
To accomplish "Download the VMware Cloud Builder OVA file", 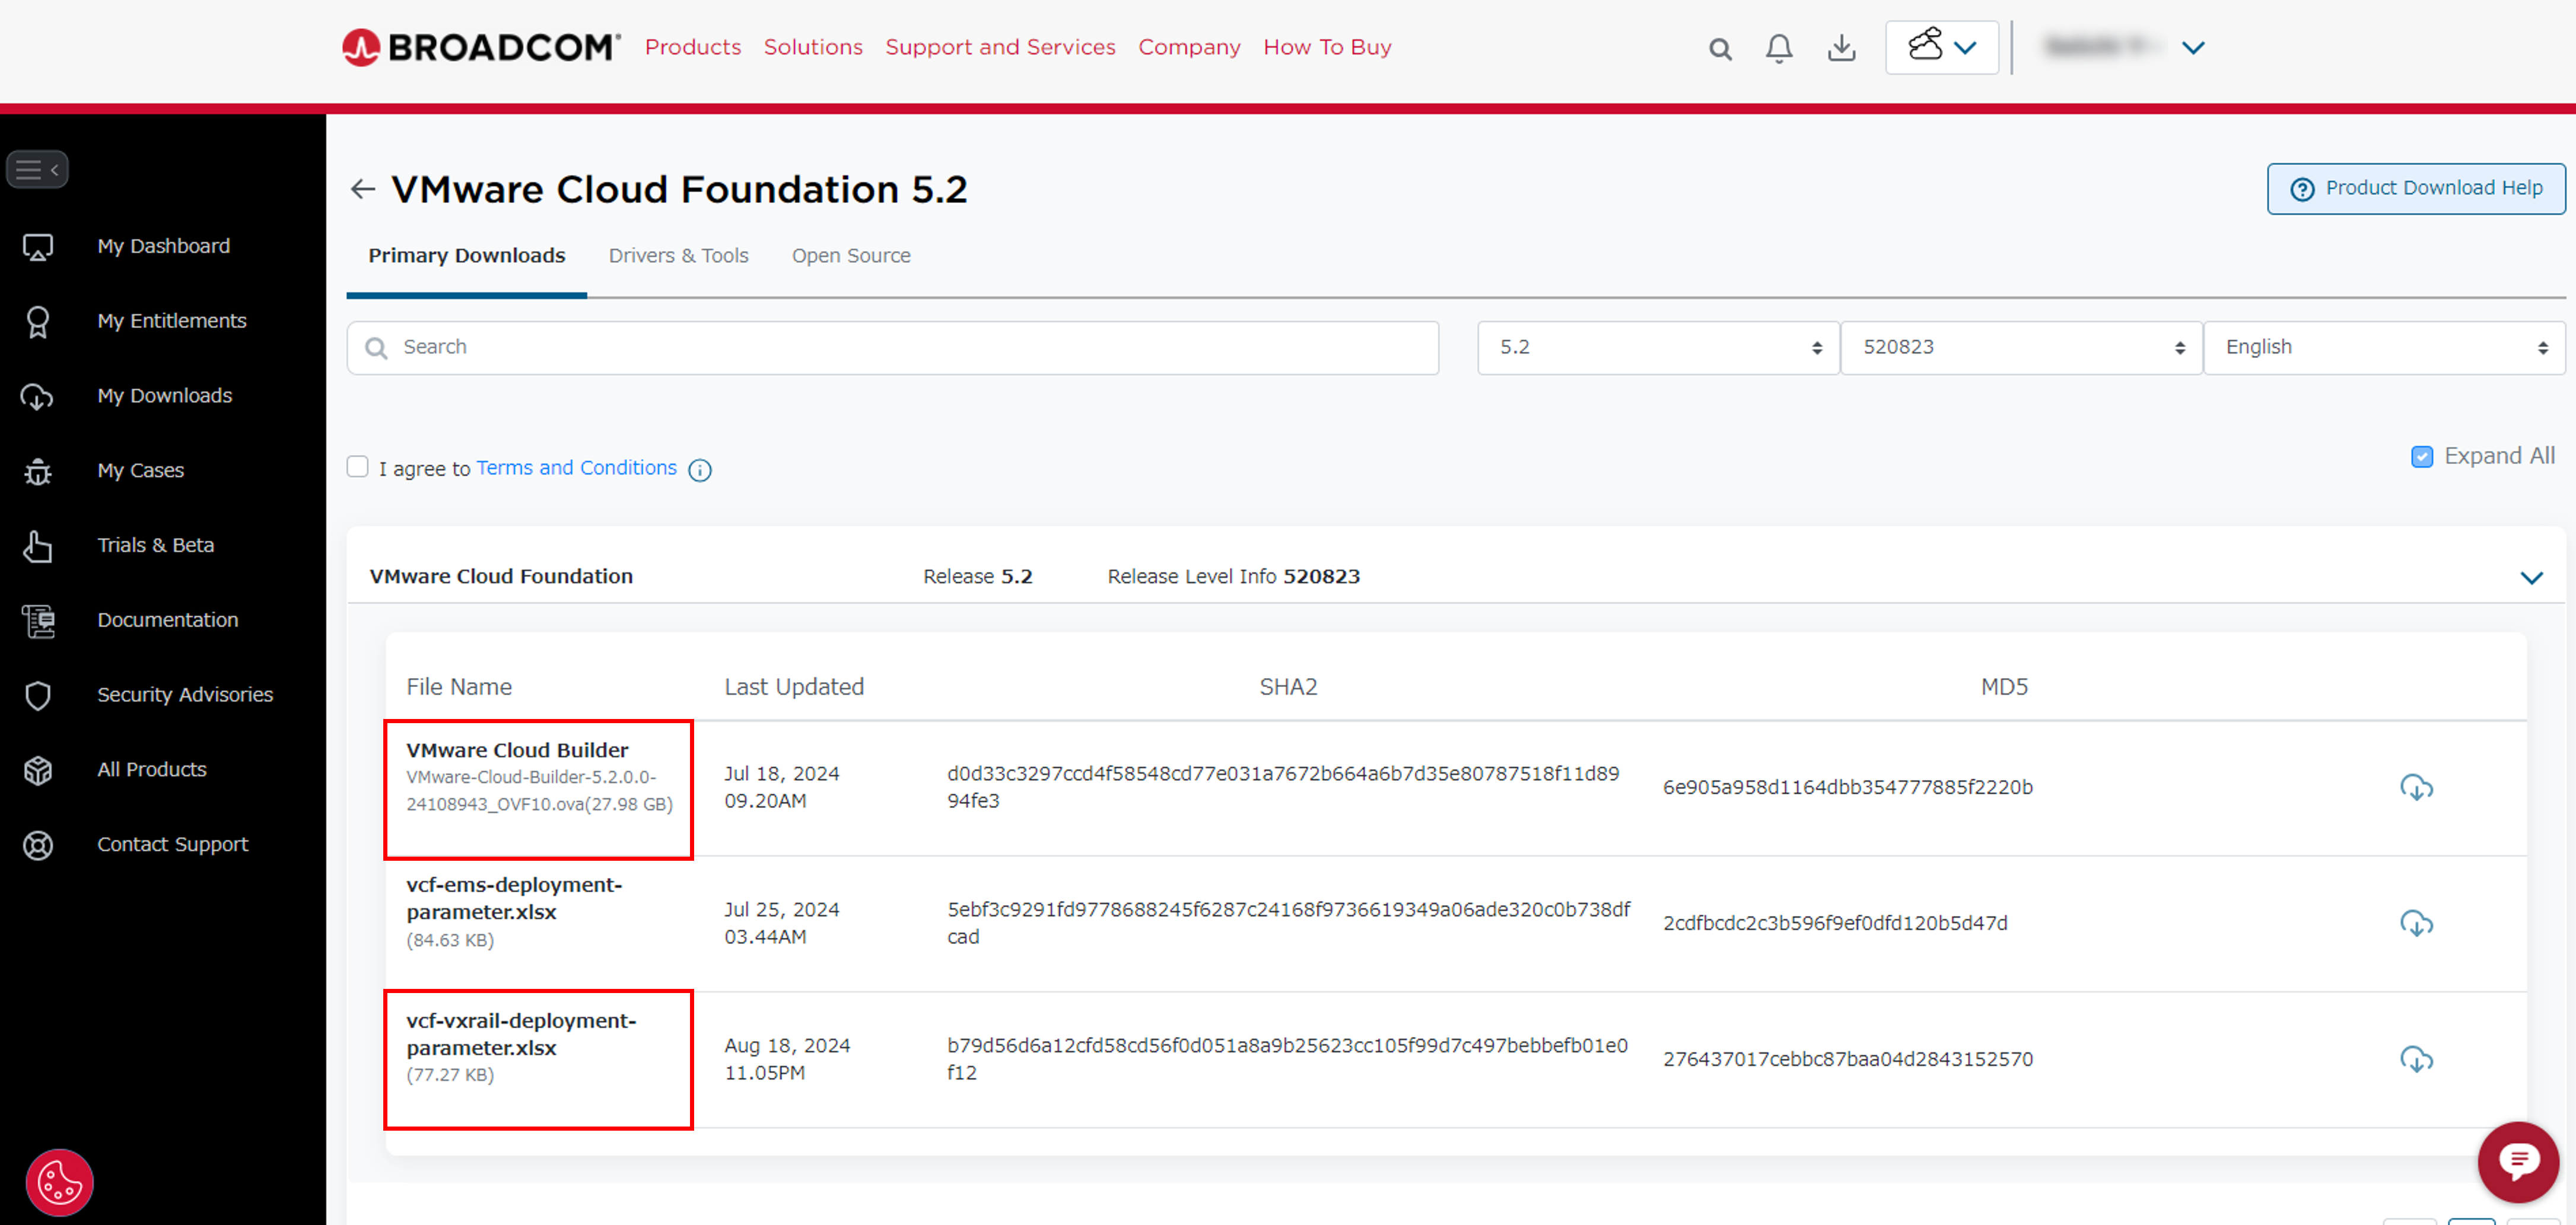I will point(2416,787).
